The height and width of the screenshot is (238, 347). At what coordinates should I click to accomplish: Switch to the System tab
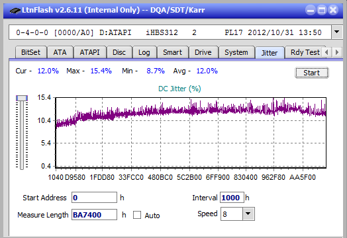[x=236, y=52]
